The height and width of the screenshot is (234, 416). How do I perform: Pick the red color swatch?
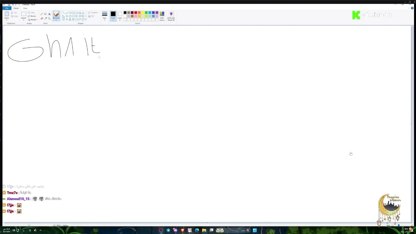pos(136,12)
